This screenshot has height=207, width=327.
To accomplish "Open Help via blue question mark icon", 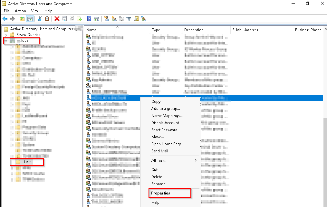I will [x=89, y=19].
